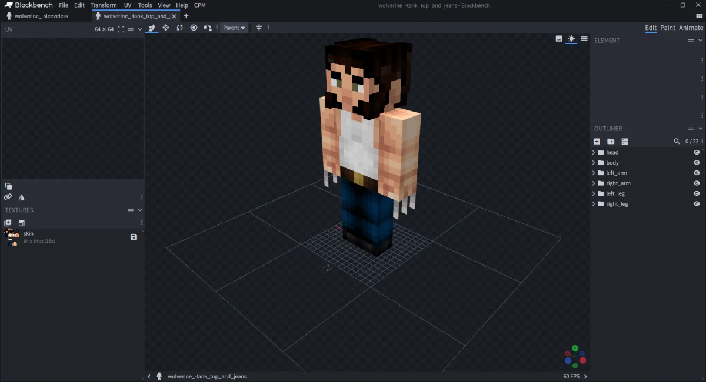706x382 pixels.
Task: Click the player model icon in status bar
Action: point(159,376)
